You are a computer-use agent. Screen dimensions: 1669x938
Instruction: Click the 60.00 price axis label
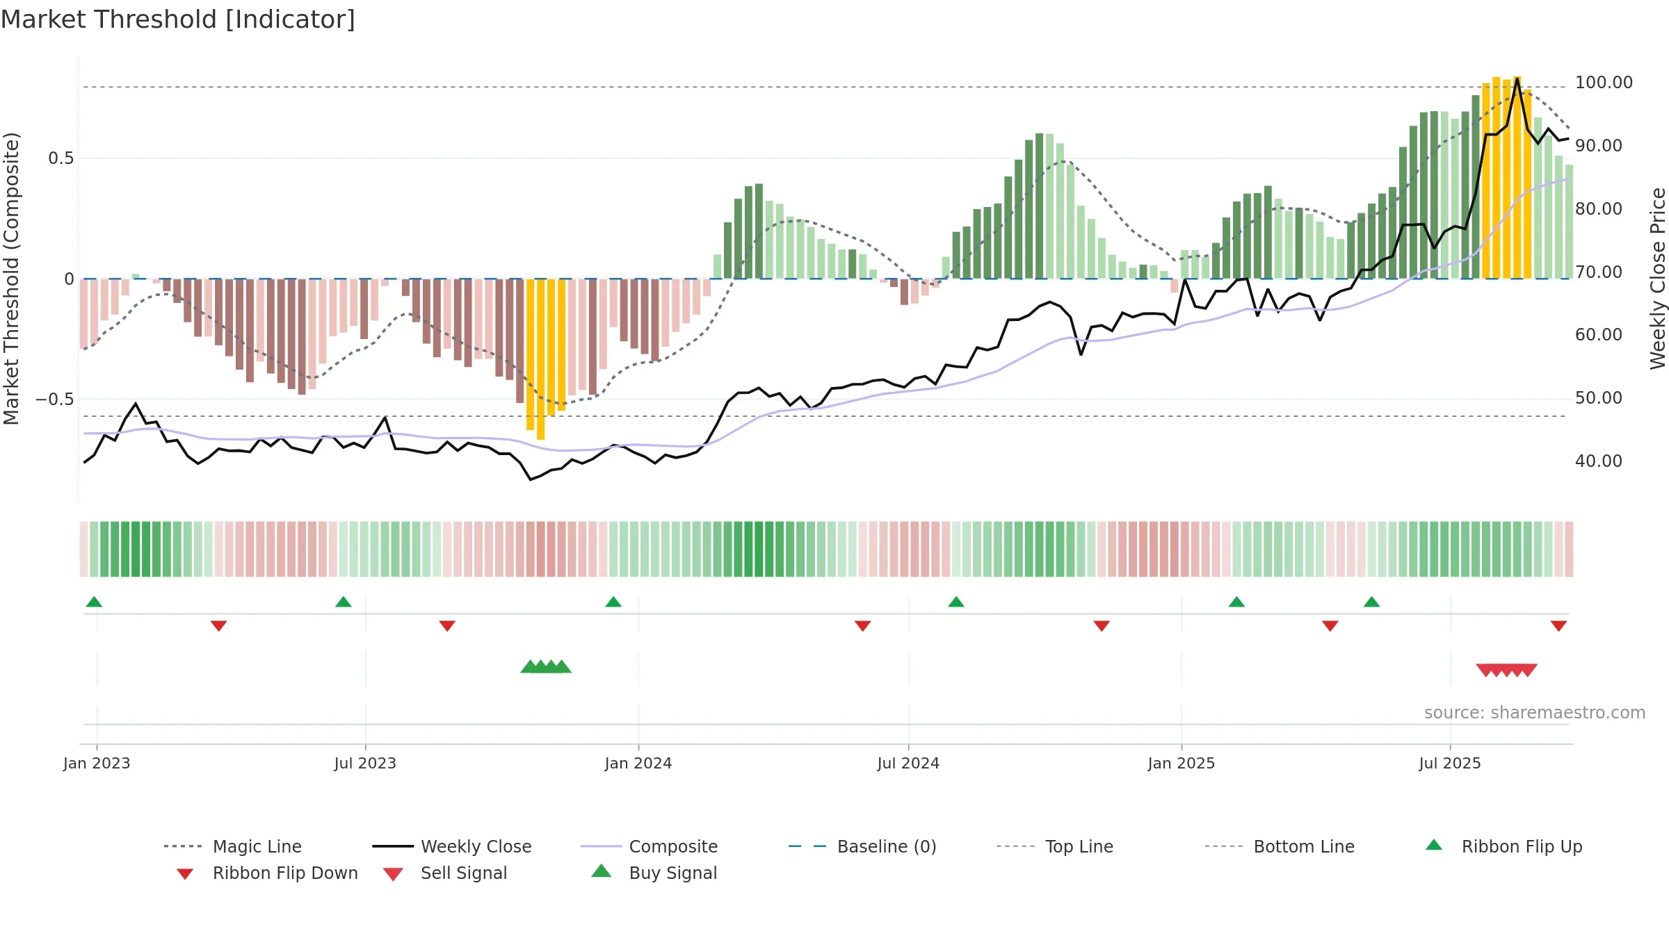(1599, 335)
